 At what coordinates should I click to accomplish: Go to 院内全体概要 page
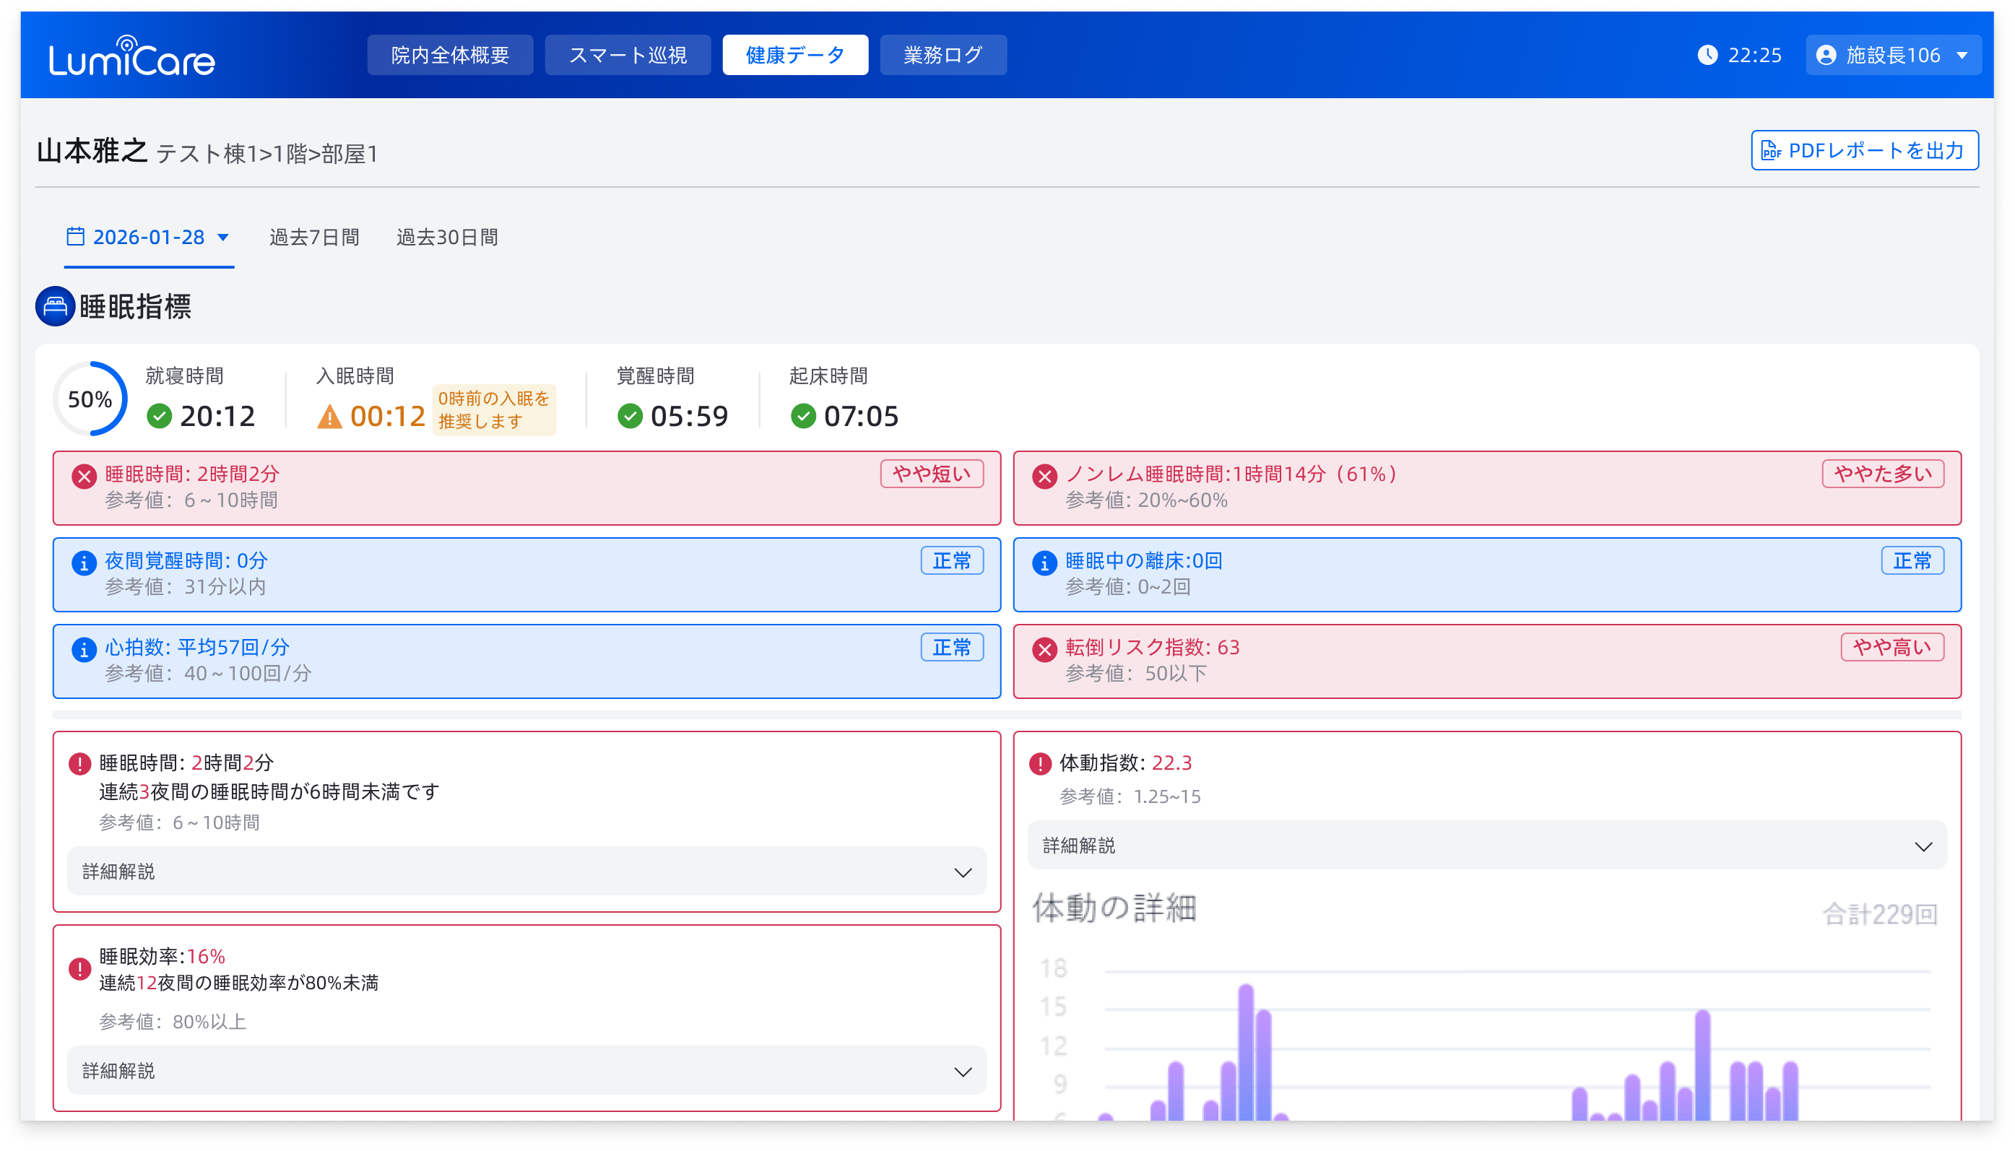450,55
